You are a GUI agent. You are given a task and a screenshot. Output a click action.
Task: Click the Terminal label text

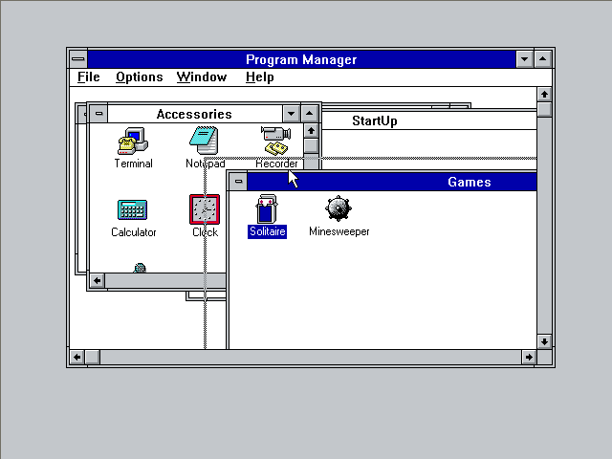click(x=134, y=164)
